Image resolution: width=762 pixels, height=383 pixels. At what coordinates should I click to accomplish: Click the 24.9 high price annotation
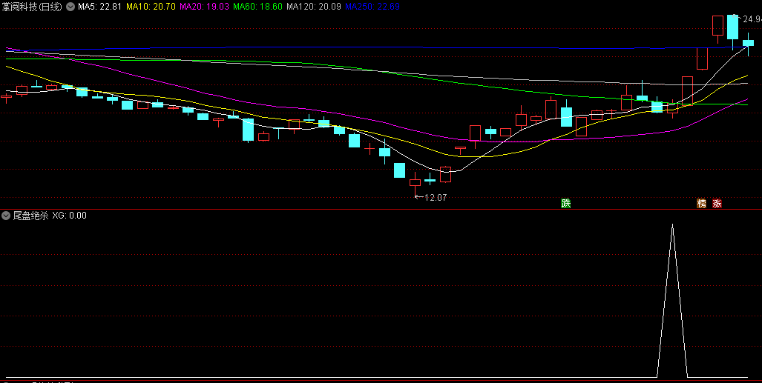pos(752,19)
